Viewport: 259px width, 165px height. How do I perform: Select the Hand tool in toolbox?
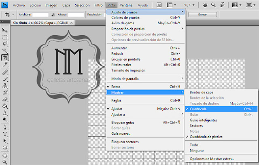click(5, 155)
